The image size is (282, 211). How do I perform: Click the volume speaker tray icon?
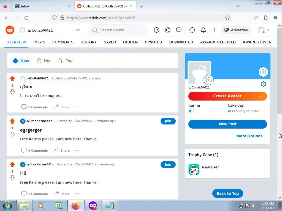(x=254, y=206)
